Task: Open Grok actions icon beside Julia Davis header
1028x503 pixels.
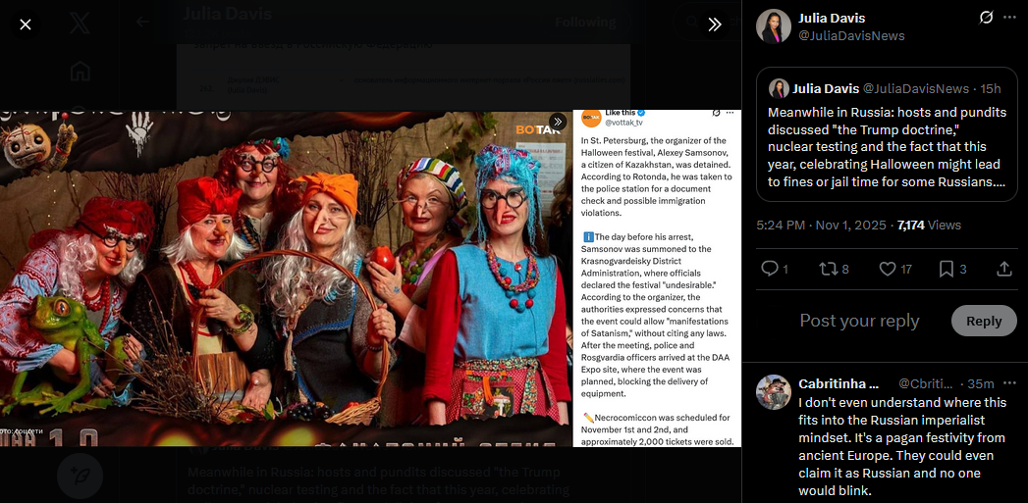Action: point(986,18)
